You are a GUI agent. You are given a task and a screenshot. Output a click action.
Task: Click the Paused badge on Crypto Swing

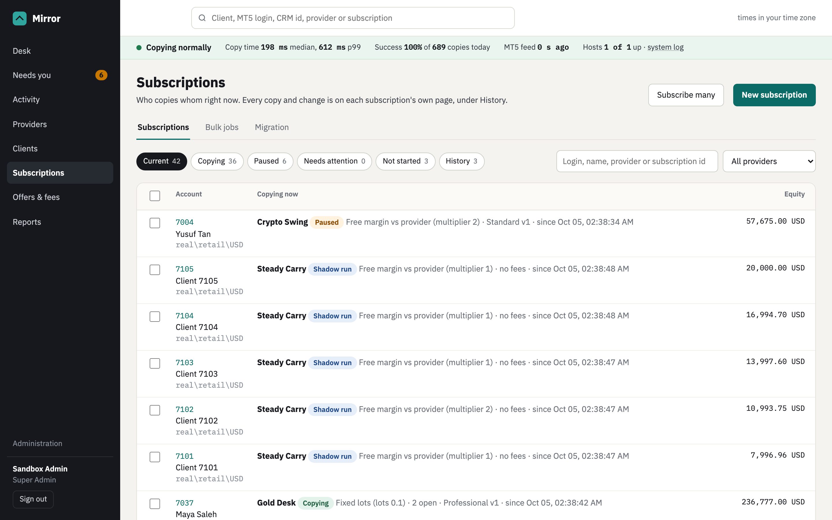(x=326, y=222)
